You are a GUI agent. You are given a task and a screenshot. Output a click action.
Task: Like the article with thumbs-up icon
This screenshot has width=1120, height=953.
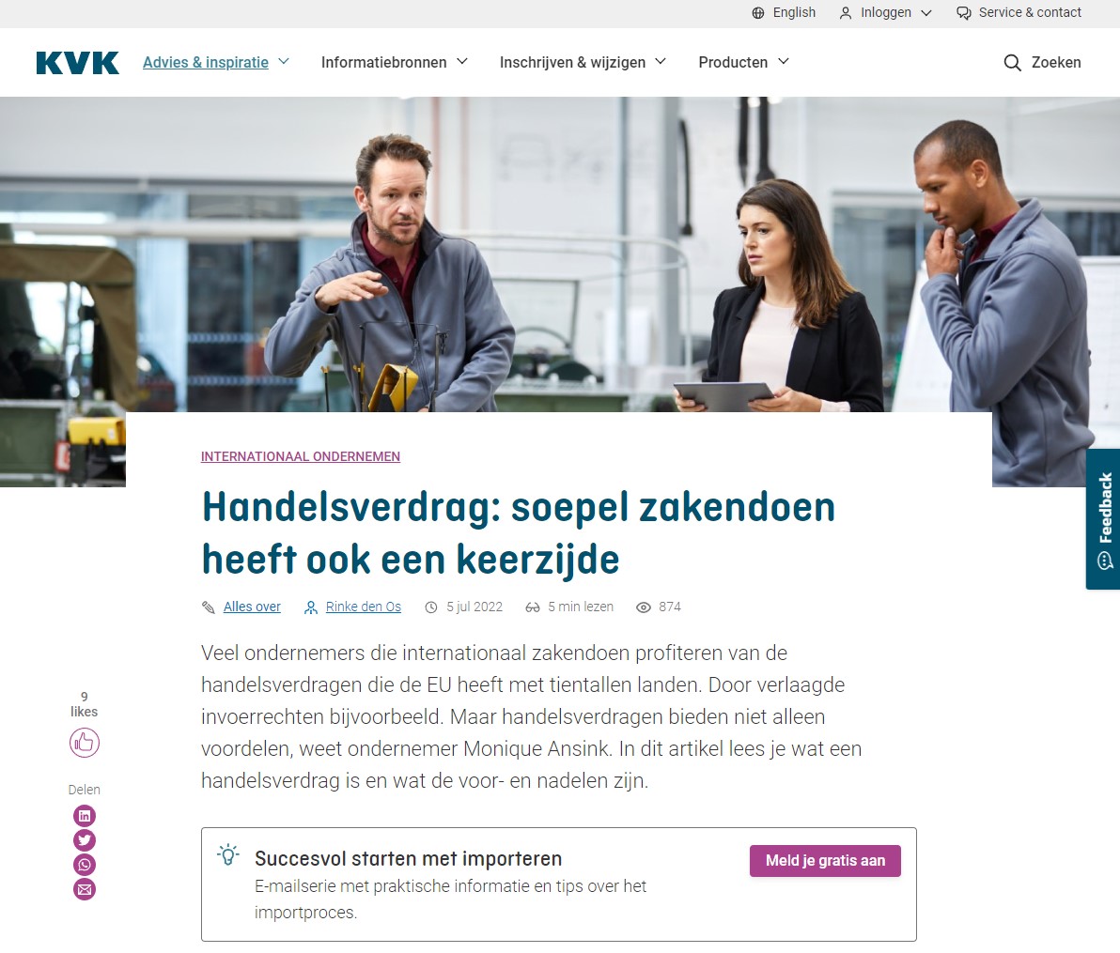click(85, 743)
